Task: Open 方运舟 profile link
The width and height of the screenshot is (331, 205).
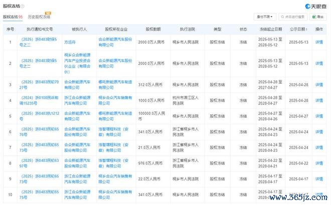Action: (x=70, y=42)
